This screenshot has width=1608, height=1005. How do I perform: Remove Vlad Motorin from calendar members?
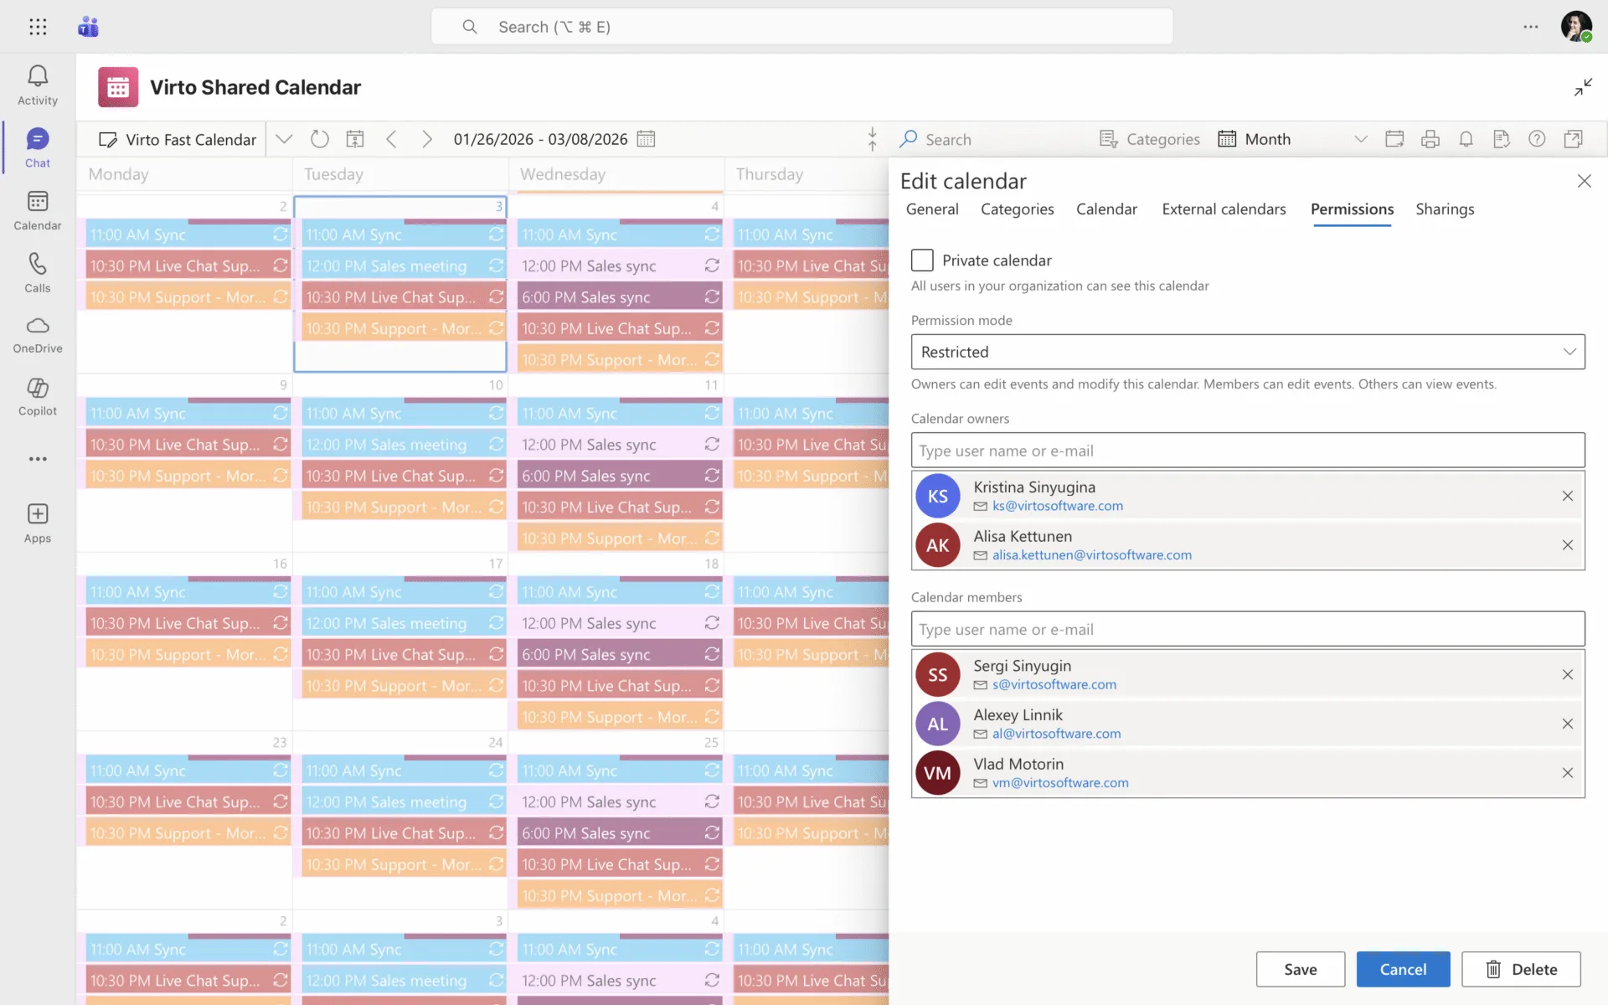tap(1568, 773)
